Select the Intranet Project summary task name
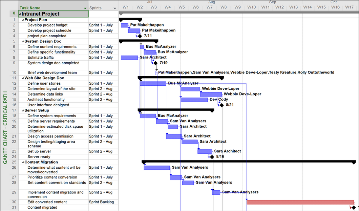359x211 pixels. coord(41,14)
